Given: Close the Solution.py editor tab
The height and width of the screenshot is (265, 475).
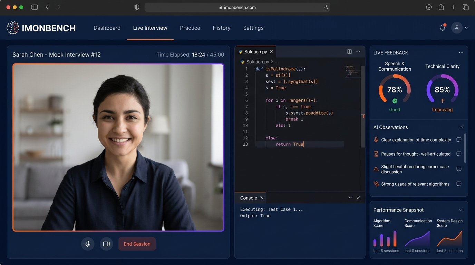Looking at the screenshot, I should point(271,52).
